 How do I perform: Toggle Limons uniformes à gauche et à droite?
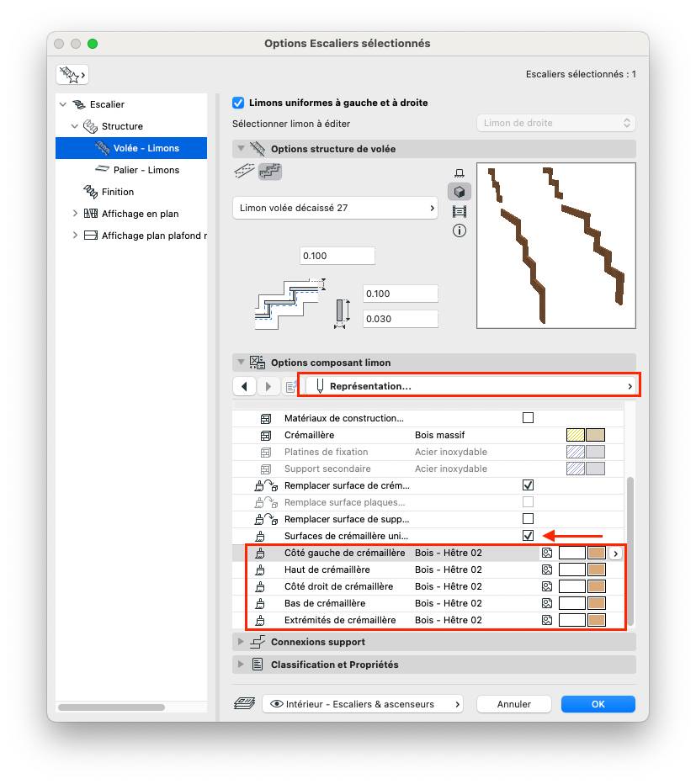[x=238, y=103]
